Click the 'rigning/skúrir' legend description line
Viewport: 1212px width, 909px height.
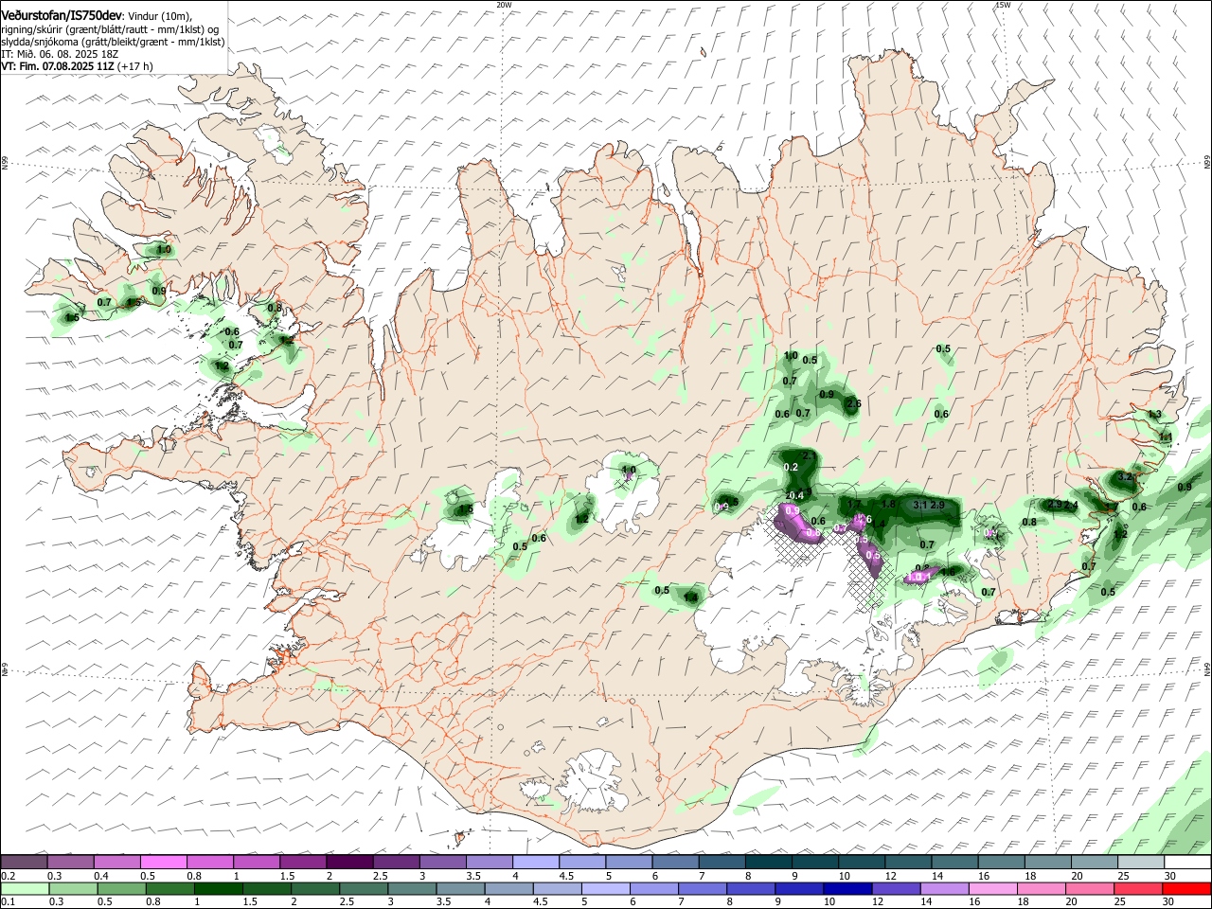pyautogui.click(x=110, y=29)
